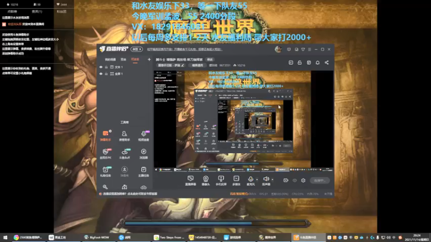This screenshot has width=431, height=242.
Task: Add a 手机投屏 phone-cast source
Action: [221, 181]
